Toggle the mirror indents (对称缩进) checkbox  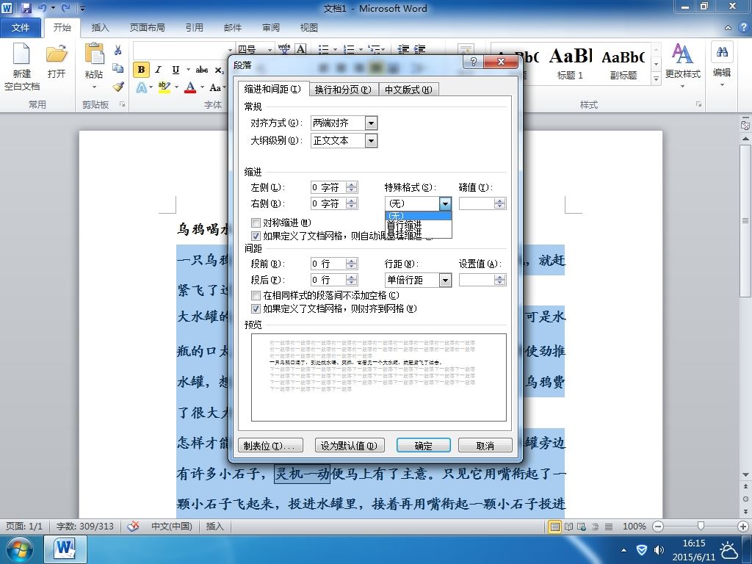click(256, 223)
